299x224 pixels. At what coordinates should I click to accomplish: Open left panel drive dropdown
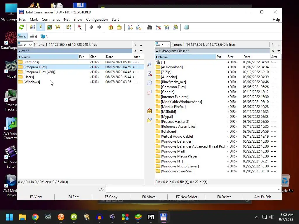tap(25, 45)
